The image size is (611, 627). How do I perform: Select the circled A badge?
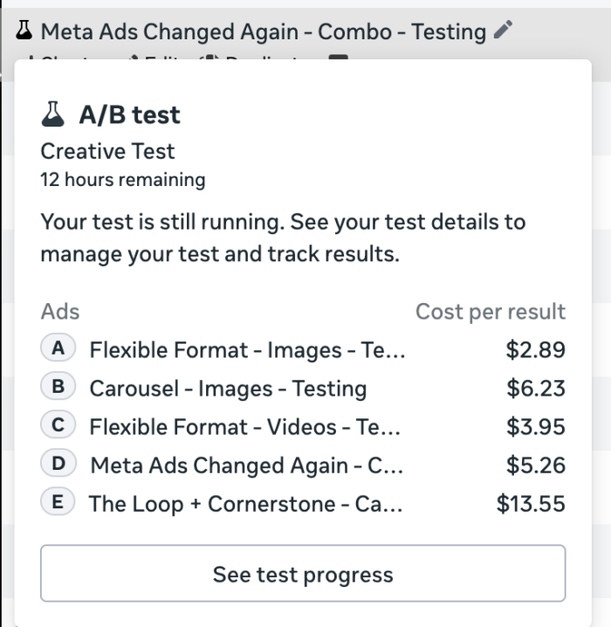(58, 349)
